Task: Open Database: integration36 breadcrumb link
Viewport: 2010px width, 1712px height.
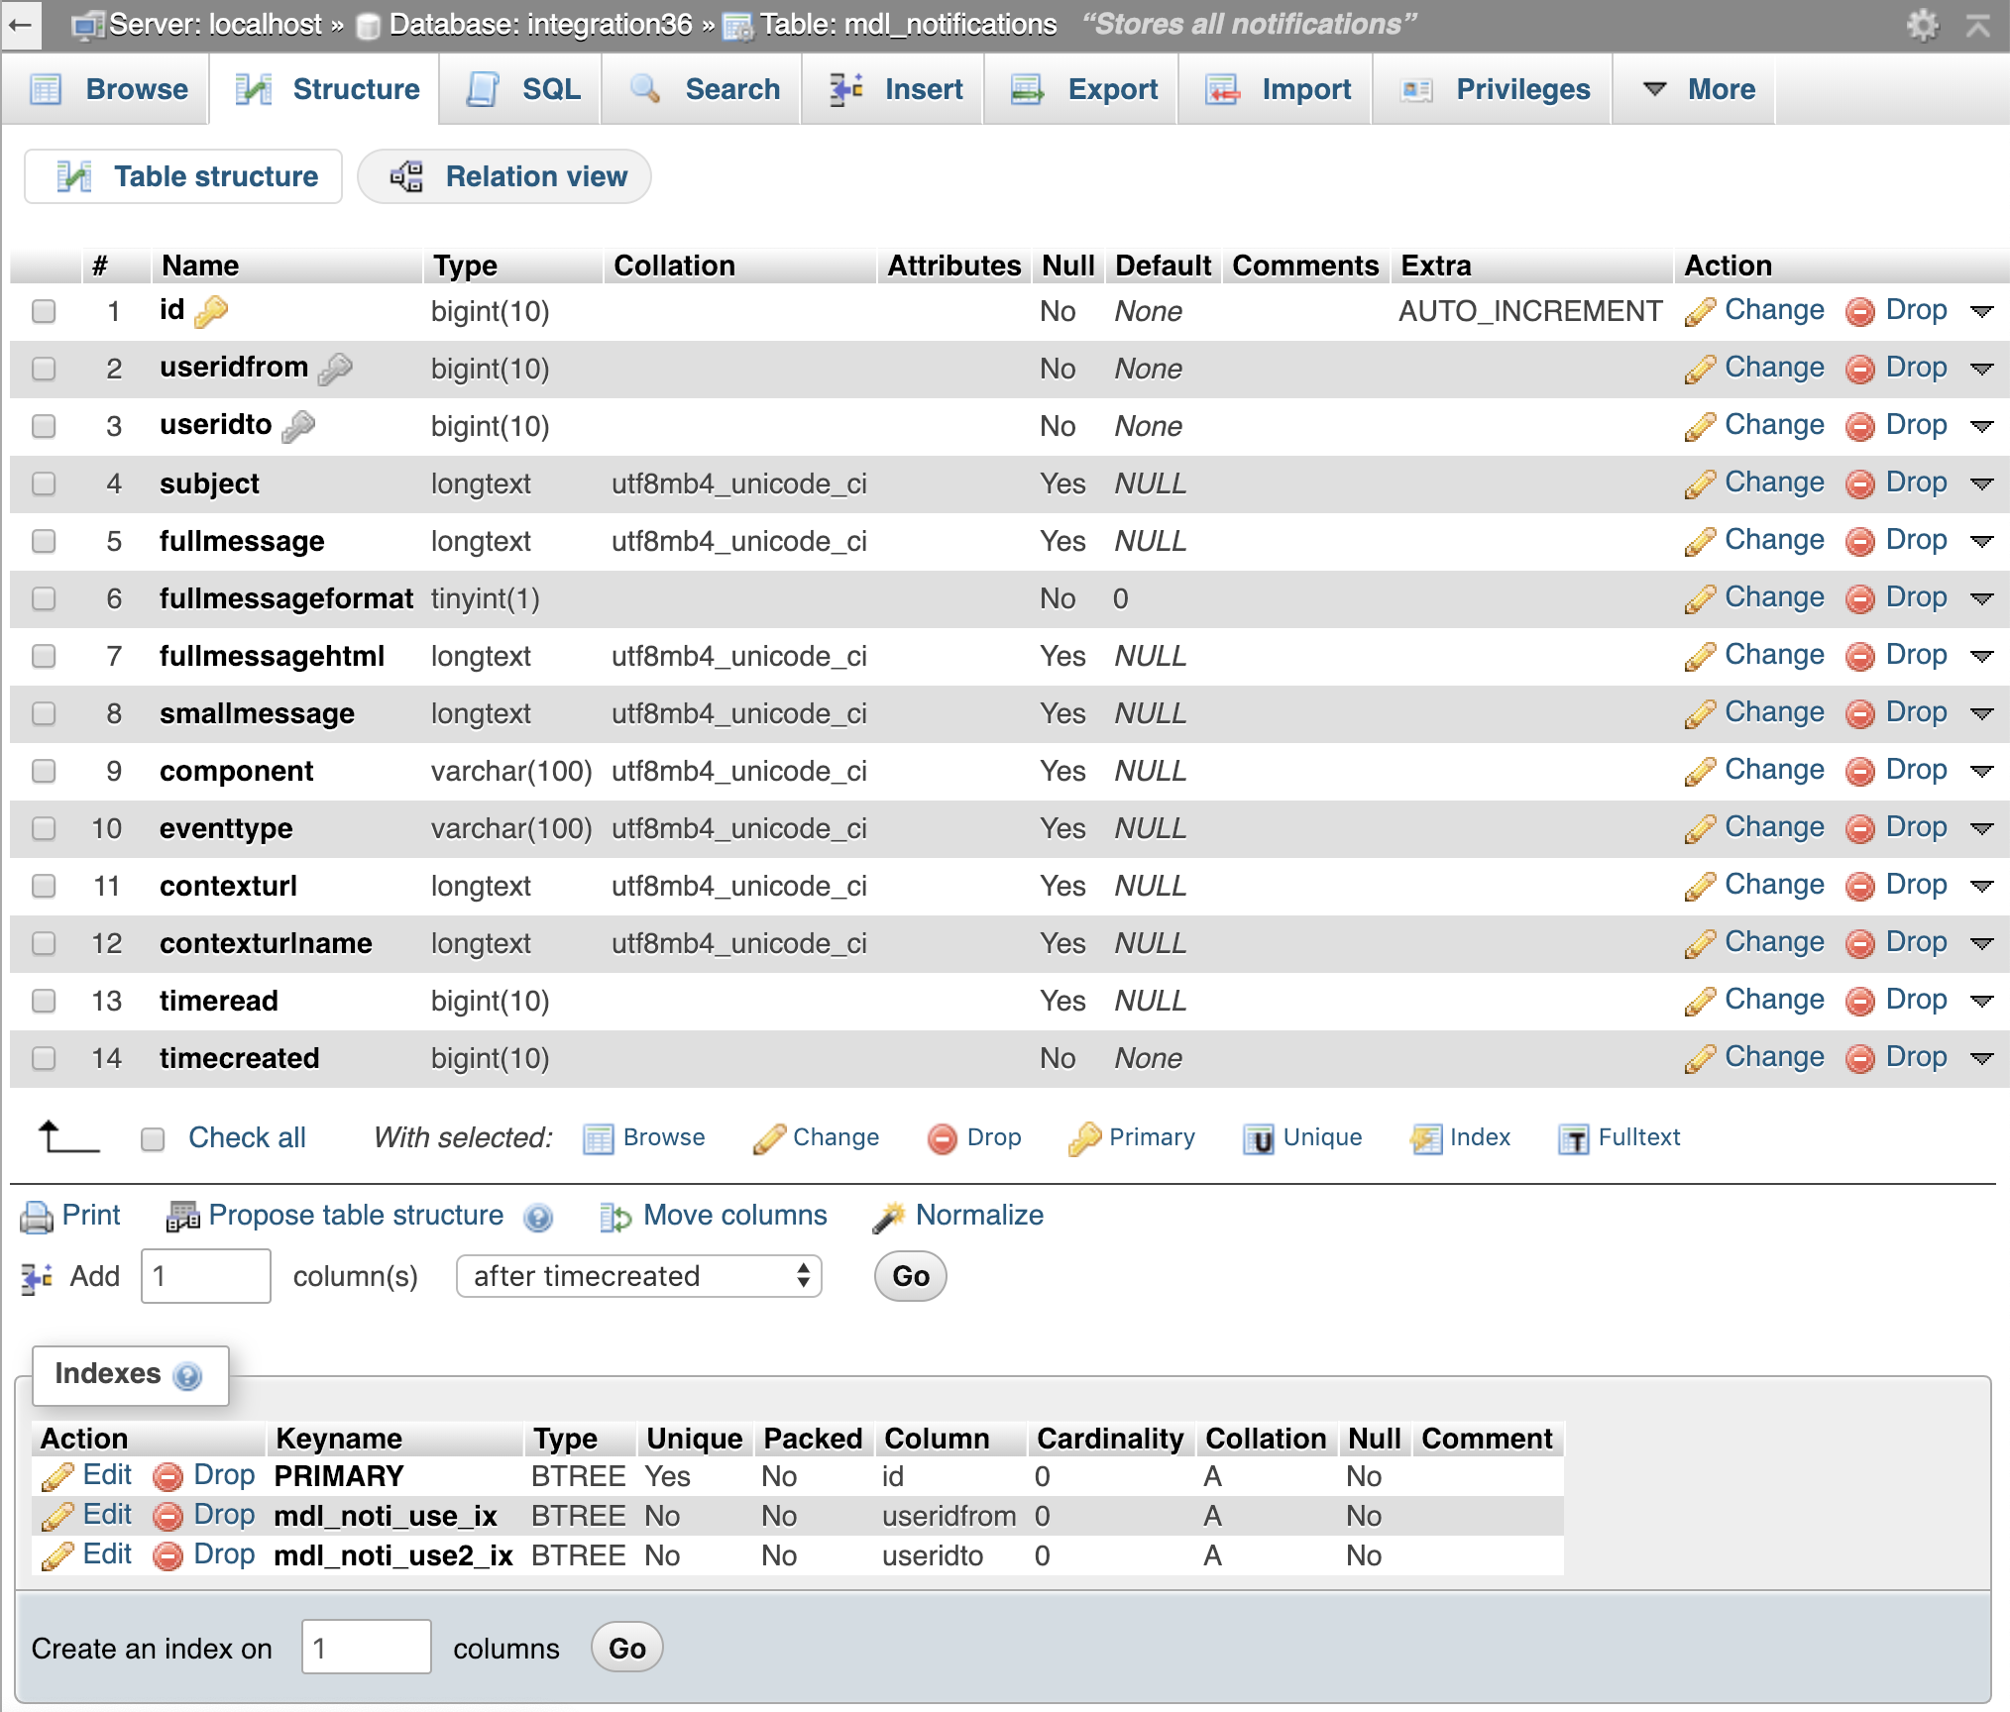Action: pos(540,25)
